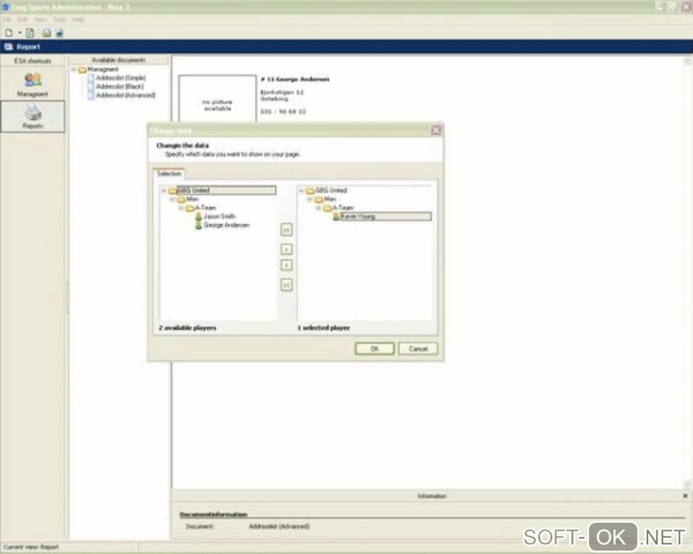Select Addresslist (Simple) document
This screenshot has width=693, height=554.
[x=121, y=78]
